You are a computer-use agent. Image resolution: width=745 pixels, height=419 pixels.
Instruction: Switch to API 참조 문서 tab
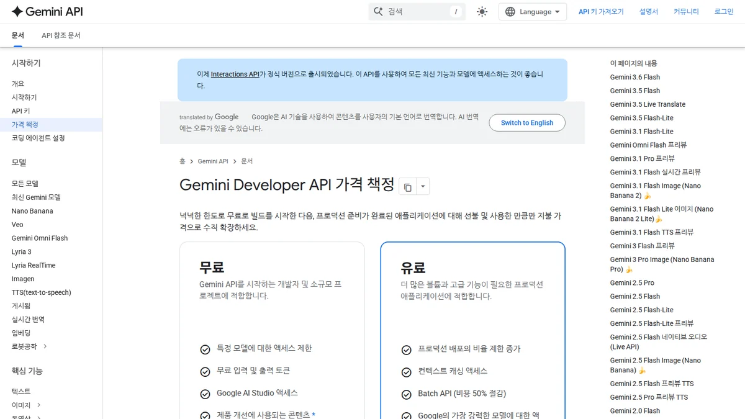coord(61,35)
